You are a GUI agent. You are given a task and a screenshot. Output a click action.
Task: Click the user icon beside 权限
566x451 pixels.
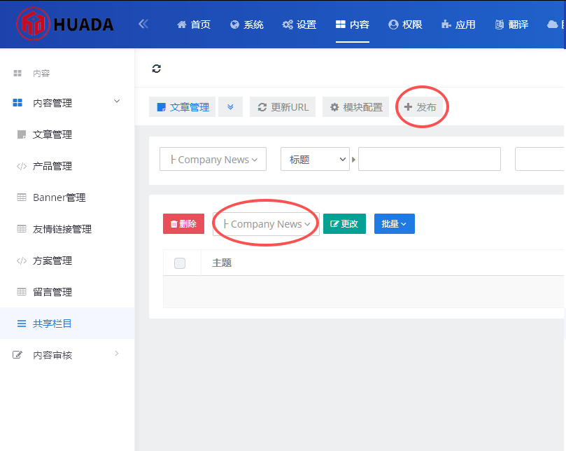click(393, 25)
